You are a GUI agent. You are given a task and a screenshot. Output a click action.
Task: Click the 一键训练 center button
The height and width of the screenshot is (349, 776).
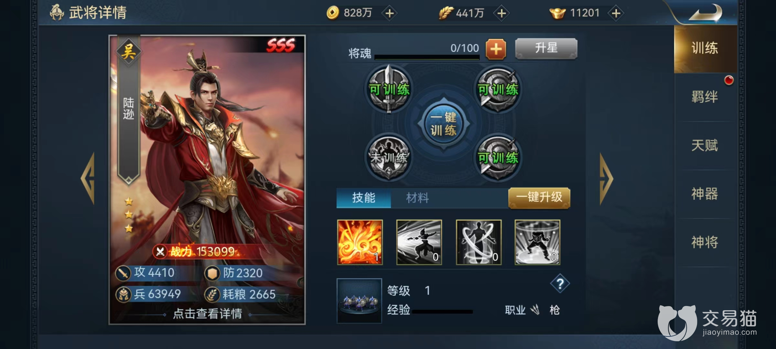(x=444, y=124)
